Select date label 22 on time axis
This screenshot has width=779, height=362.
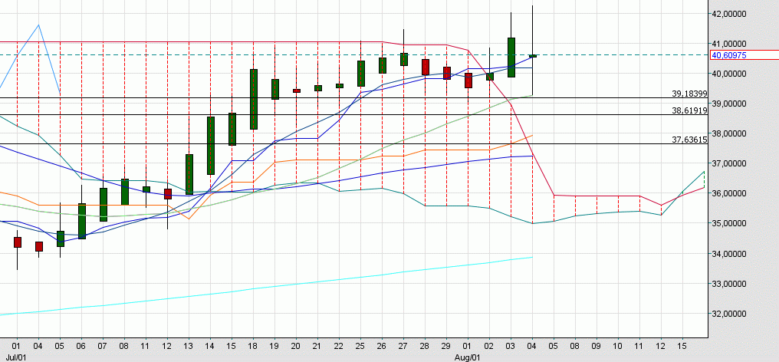(x=339, y=346)
